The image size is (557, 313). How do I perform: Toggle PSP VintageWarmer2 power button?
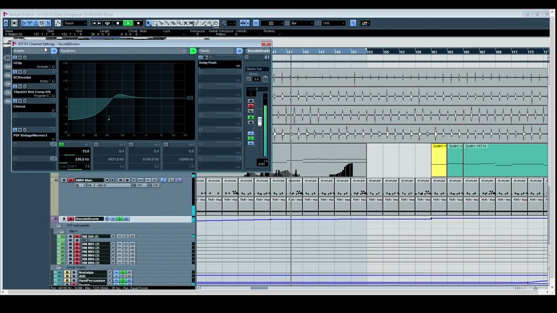click(15, 130)
